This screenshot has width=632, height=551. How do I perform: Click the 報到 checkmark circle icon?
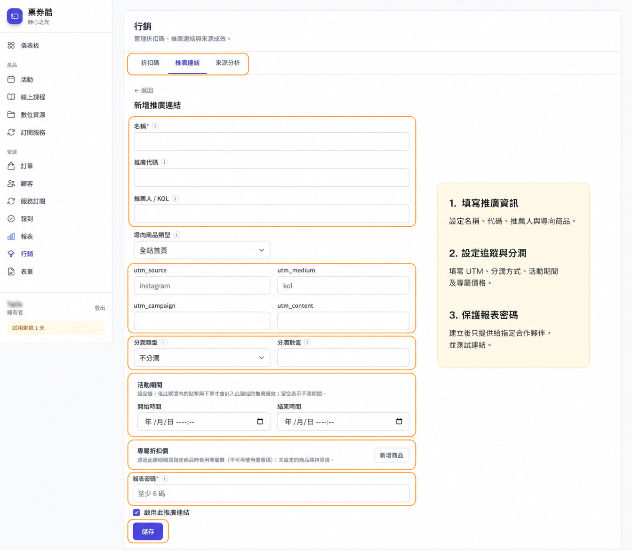coord(11,219)
